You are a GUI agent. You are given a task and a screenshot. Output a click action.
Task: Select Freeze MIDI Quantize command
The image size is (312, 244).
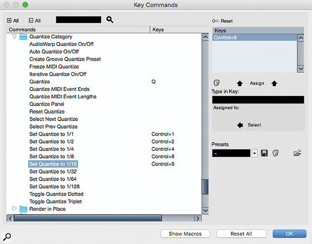[x=54, y=67]
